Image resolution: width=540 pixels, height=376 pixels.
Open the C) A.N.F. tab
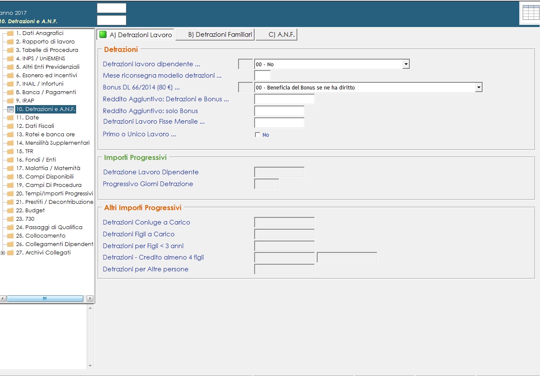tap(277, 35)
